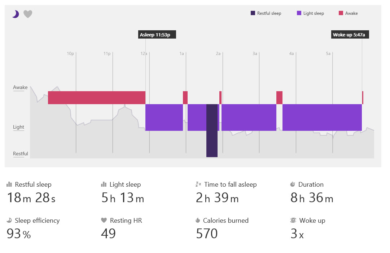This screenshot has width=390, height=253.
Task: Switch to the moon sleep view icon
Action: click(15, 14)
